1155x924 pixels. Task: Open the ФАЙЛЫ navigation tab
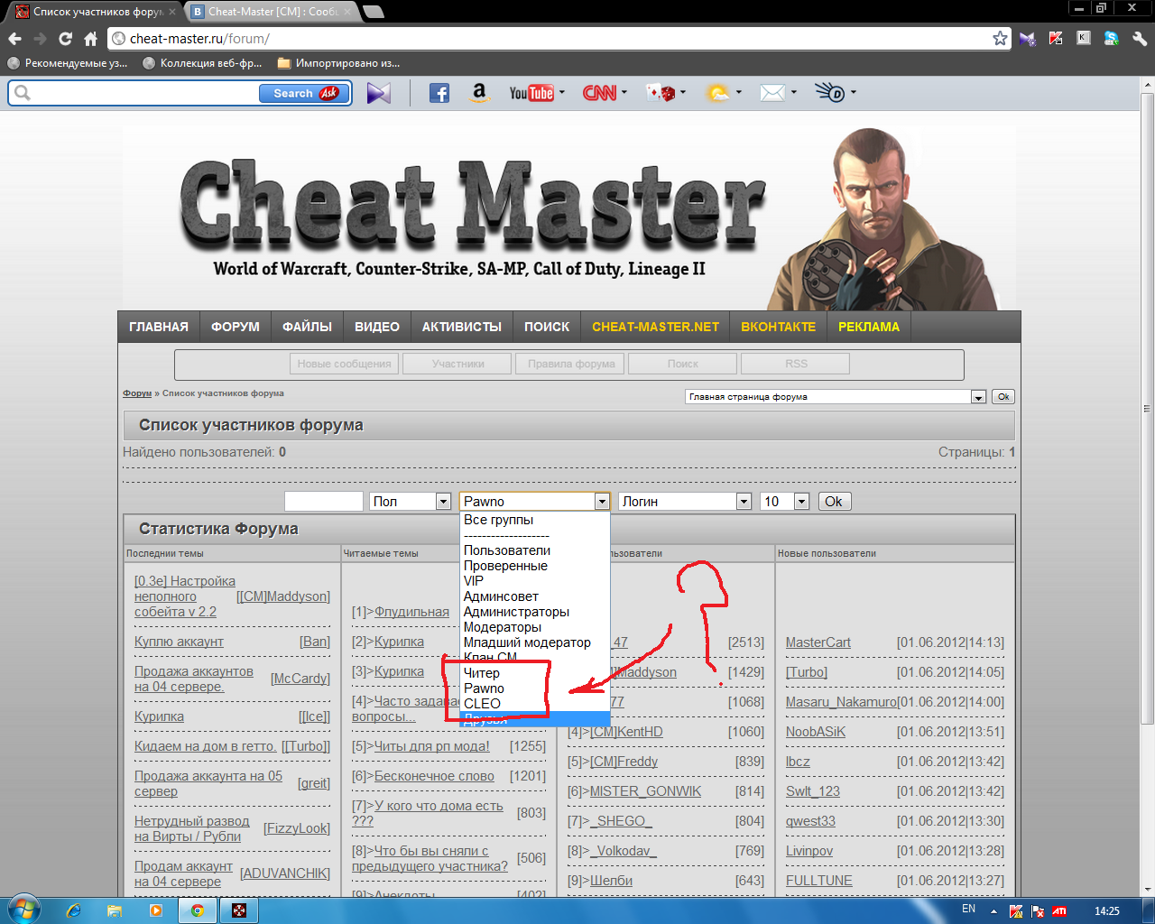tap(307, 327)
